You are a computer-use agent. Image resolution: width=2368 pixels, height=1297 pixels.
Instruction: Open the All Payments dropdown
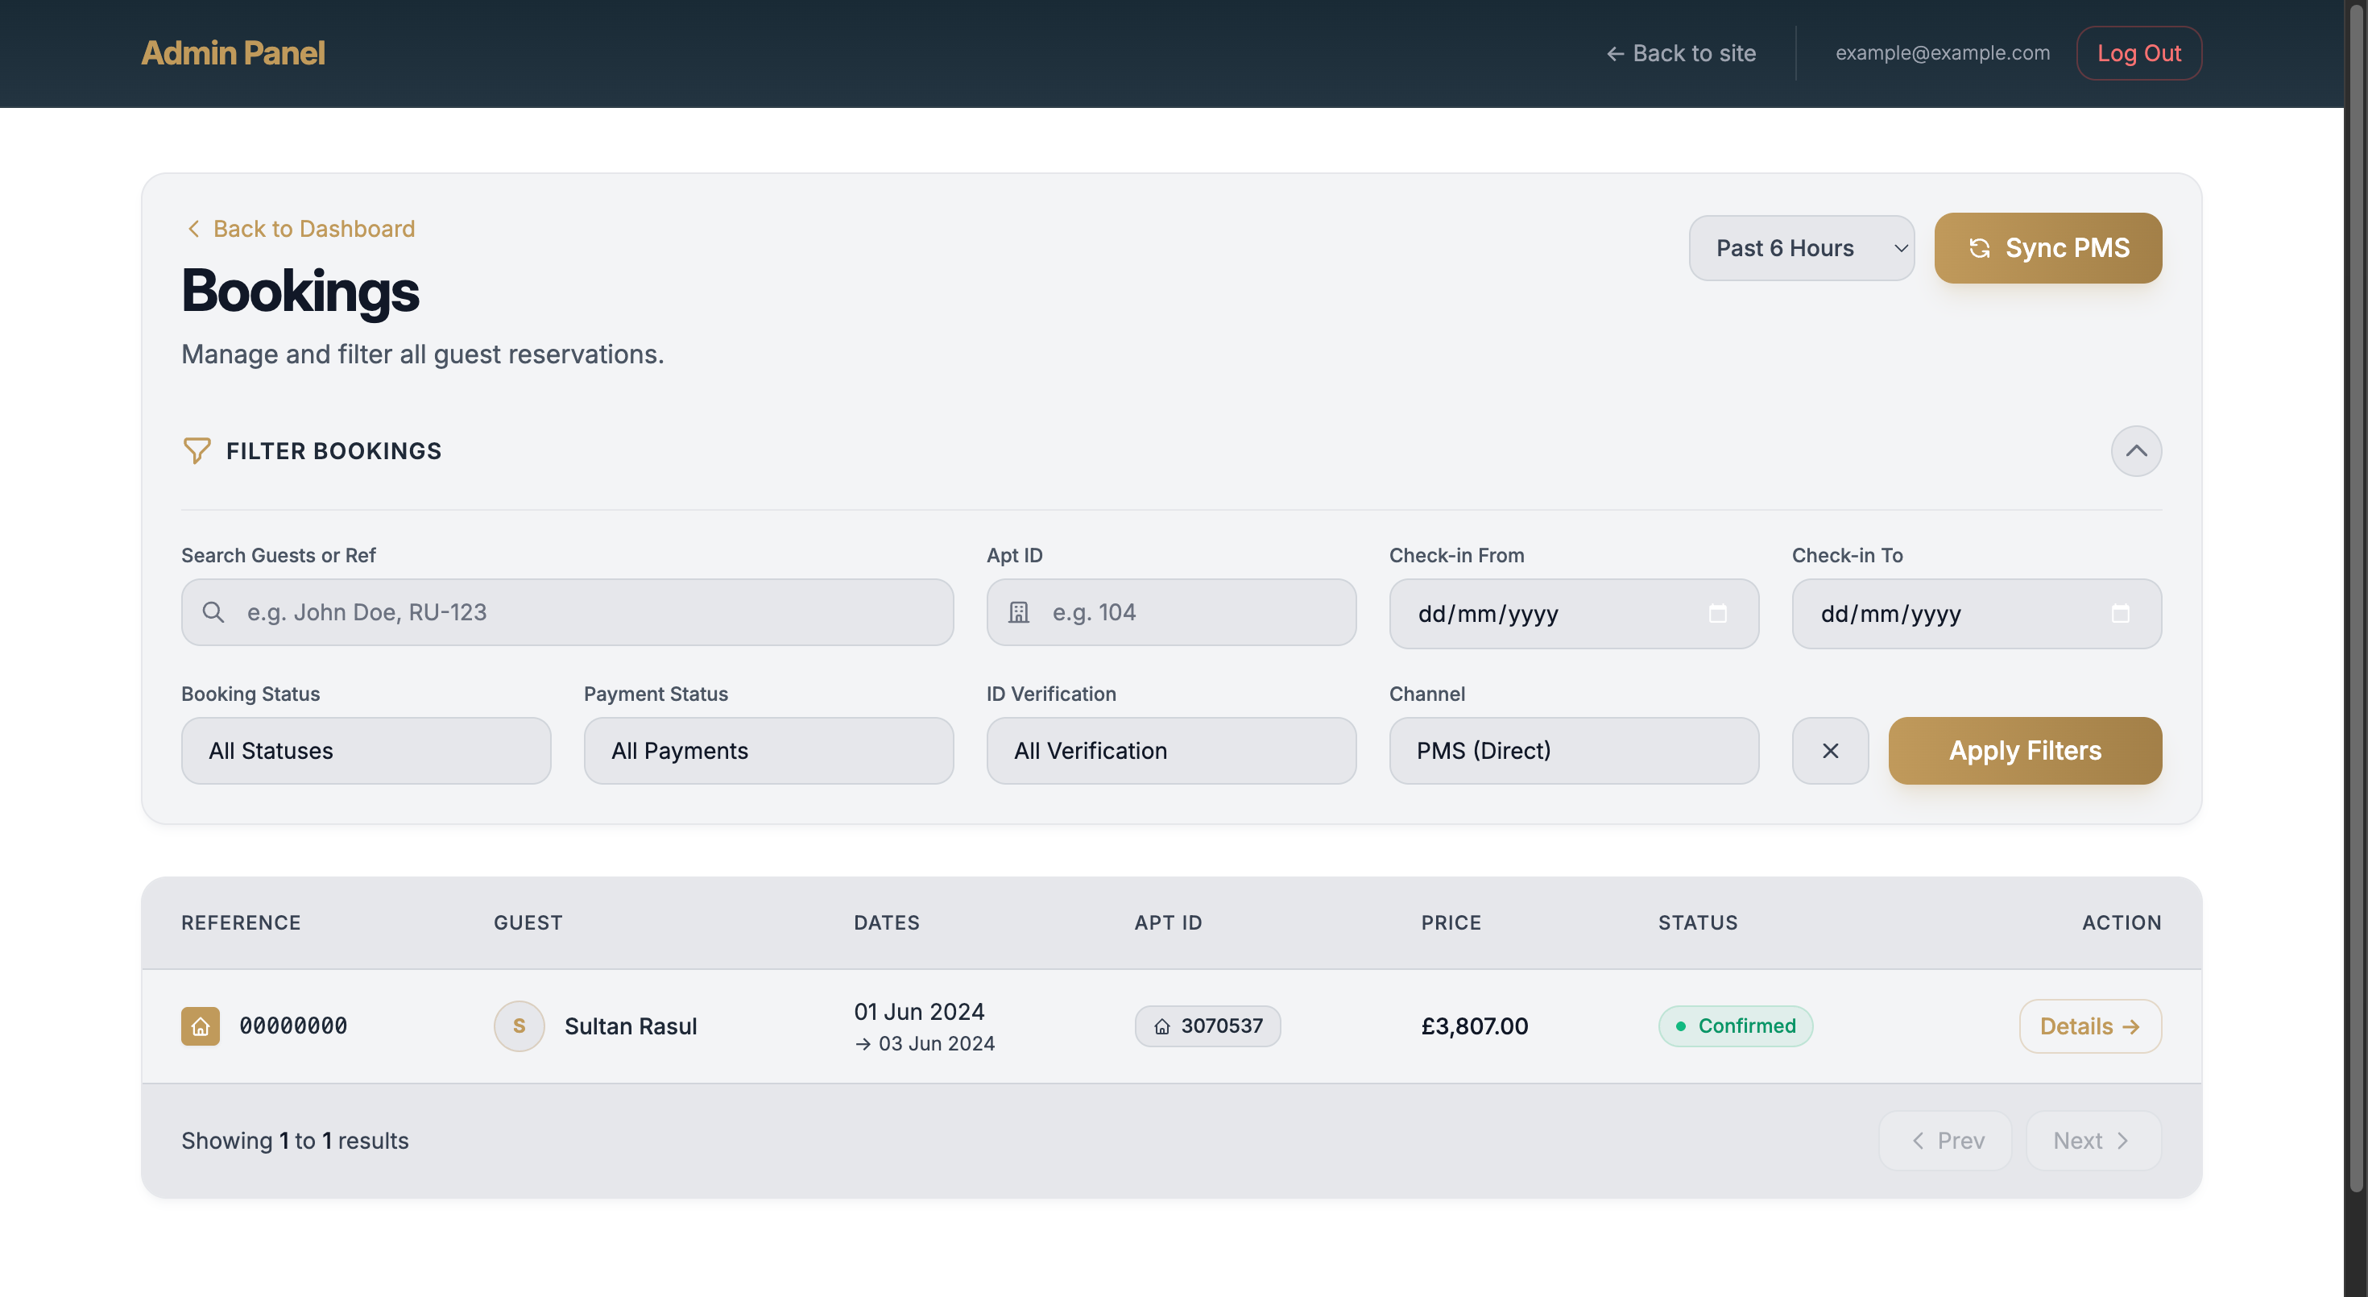point(768,750)
